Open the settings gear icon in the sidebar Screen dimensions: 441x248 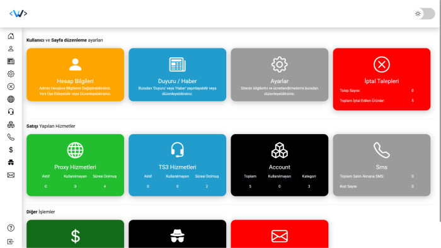[x=11, y=74]
